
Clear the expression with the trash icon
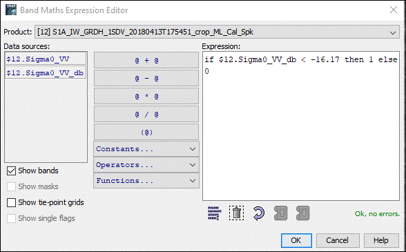pyautogui.click(x=236, y=213)
